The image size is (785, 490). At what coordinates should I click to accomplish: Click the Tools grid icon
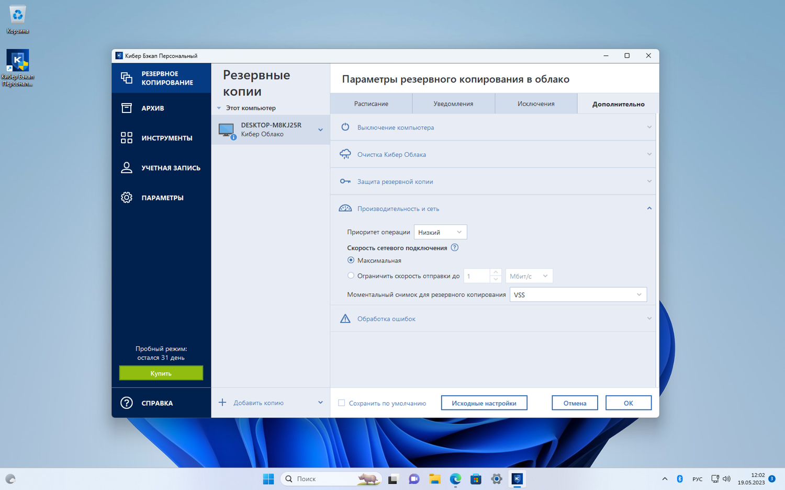[127, 138]
